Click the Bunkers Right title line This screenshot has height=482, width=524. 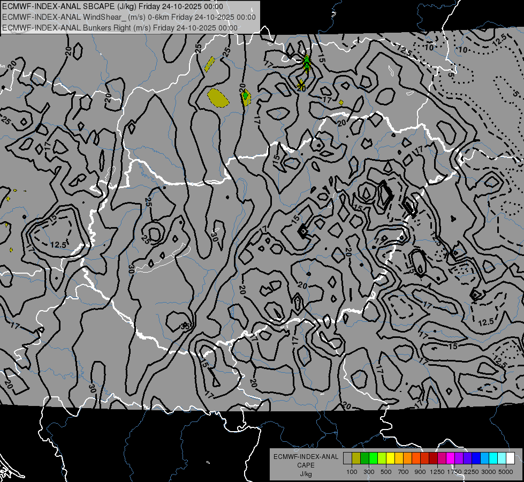pyautogui.click(x=120, y=28)
